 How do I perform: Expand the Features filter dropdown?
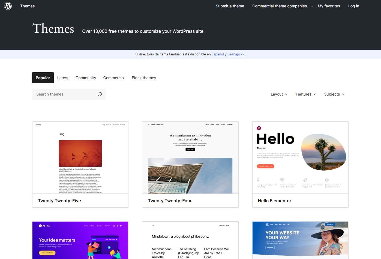coord(306,94)
